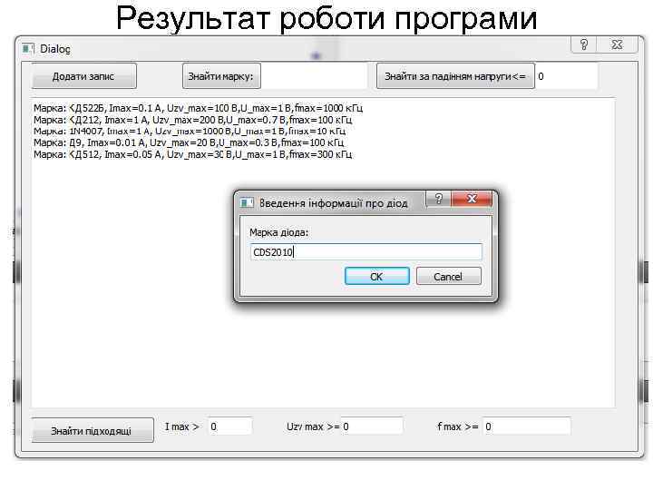Select the КД512 record line

(193, 154)
